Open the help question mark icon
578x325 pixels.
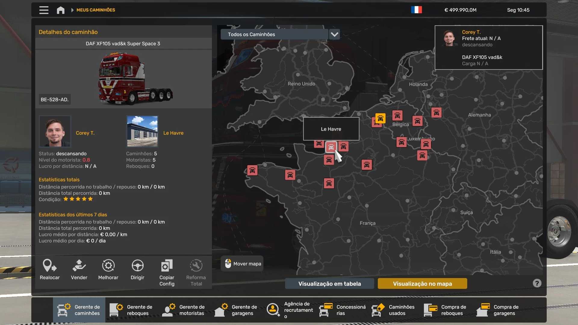537,283
